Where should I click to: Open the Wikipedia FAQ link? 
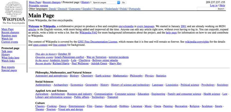coord(88,33)
